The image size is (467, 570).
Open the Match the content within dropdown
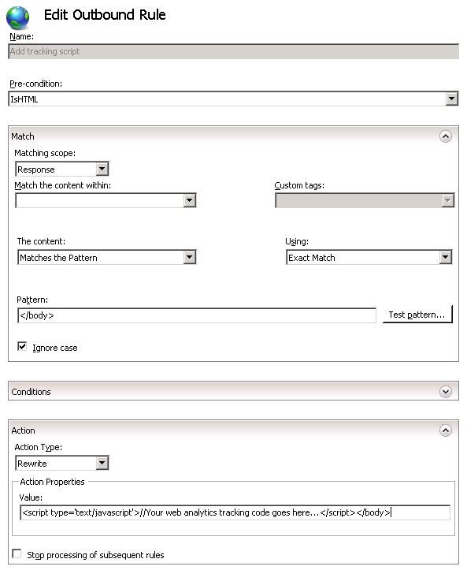[x=106, y=200]
